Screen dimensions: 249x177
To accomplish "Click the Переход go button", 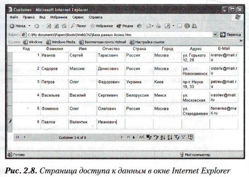I will (230, 34).
